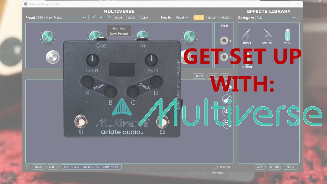Click the crossed-out circle icon beside KEYS
This screenshot has height=184, width=327.
pos(27,167)
